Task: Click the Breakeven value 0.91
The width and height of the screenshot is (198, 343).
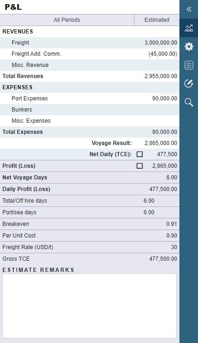Action: 172,224
